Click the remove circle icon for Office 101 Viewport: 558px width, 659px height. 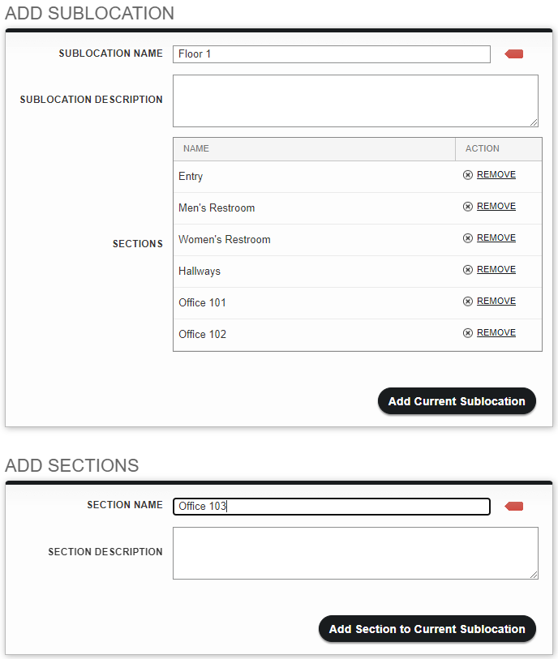pyautogui.click(x=468, y=302)
